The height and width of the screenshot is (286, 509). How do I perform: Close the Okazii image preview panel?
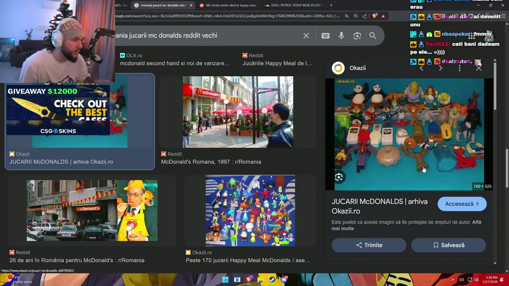click(x=478, y=68)
